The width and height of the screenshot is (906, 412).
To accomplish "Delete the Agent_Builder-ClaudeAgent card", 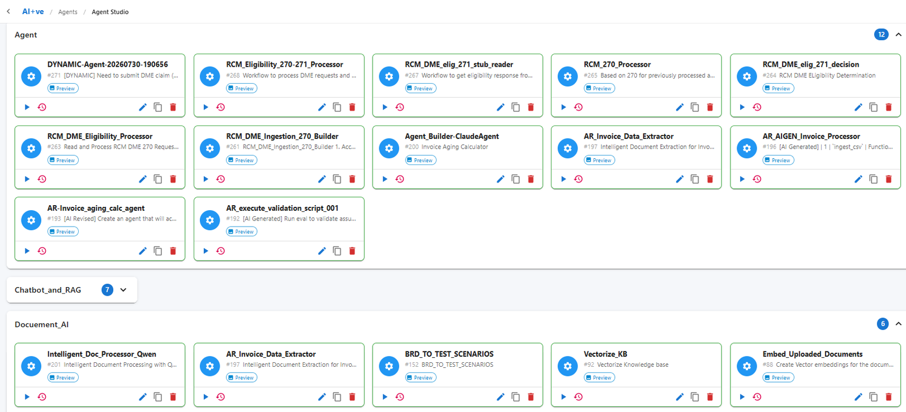I will point(531,179).
